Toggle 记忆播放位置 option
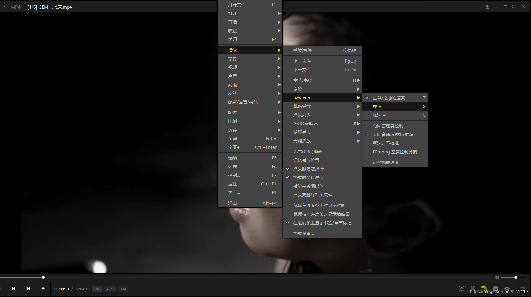This screenshot has height=297, width=531. pos(322,160)
